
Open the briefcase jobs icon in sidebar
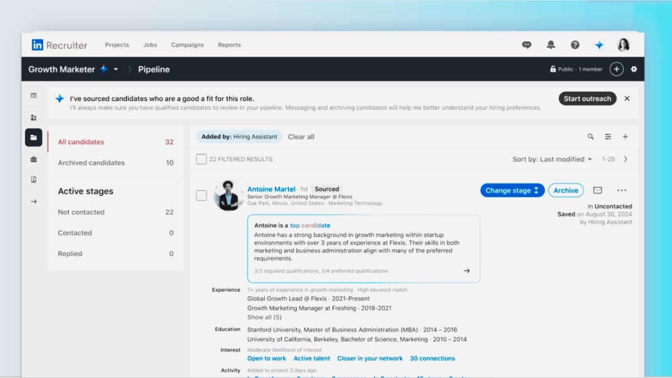tap(34, 159)
